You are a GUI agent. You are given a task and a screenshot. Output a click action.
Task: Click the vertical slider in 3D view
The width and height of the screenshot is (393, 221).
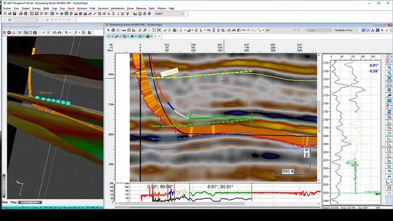[4, 186]
